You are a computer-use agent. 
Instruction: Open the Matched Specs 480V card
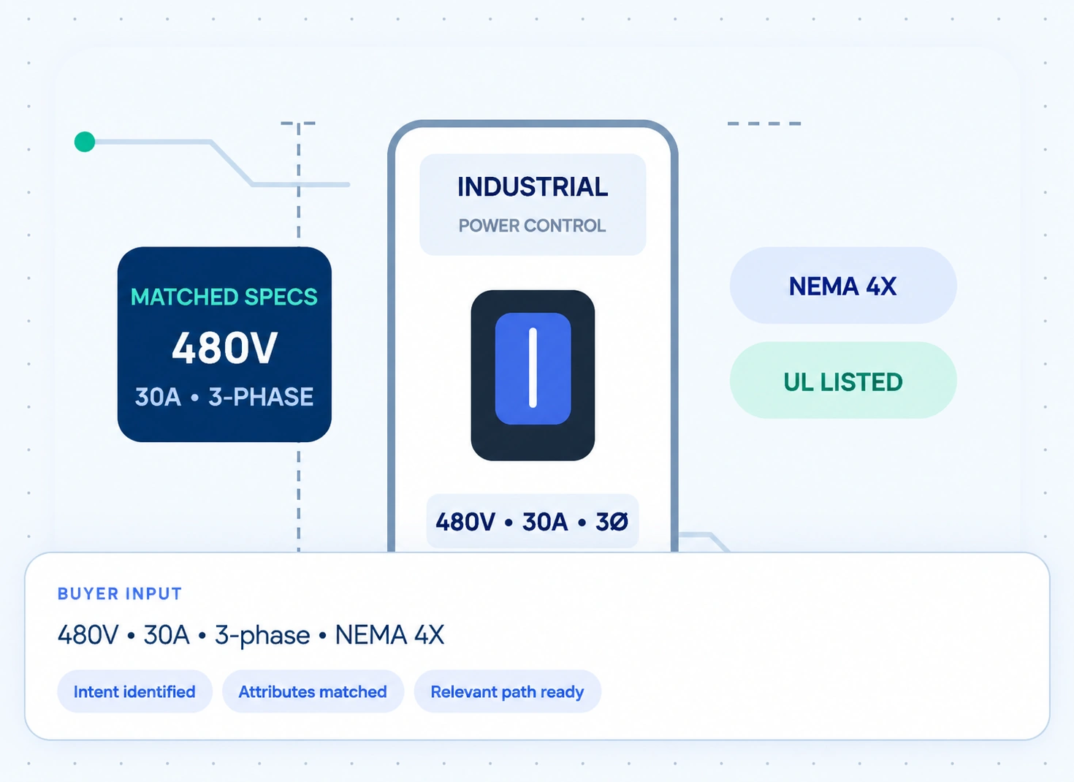[224, 344]
